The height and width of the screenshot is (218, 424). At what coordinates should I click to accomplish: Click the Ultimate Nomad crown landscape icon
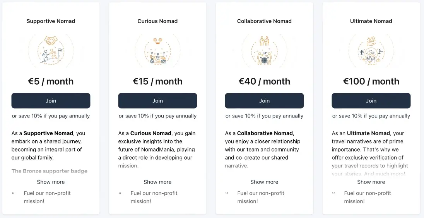point(371,50)
